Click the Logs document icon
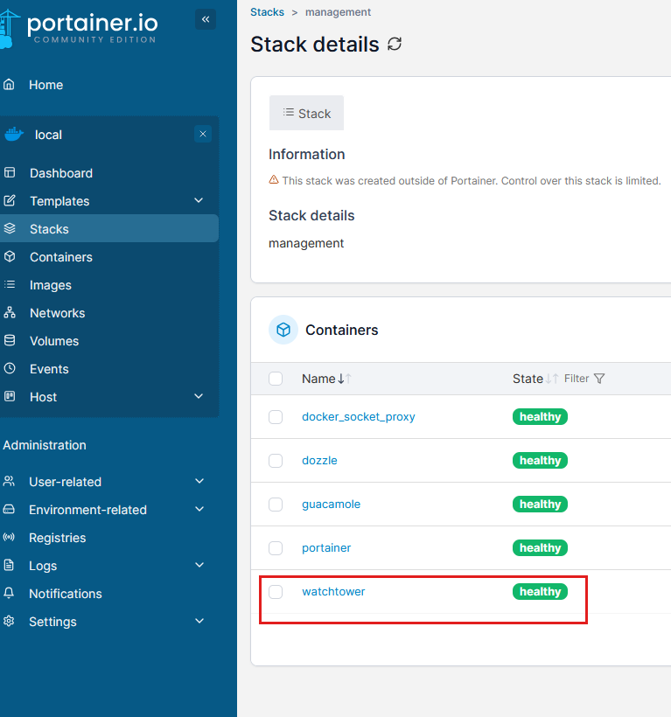The image size is (671, 717). [x=9, y=565]
